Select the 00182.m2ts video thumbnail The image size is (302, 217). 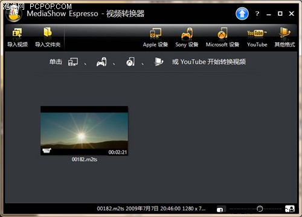click(x=84, y=131)
